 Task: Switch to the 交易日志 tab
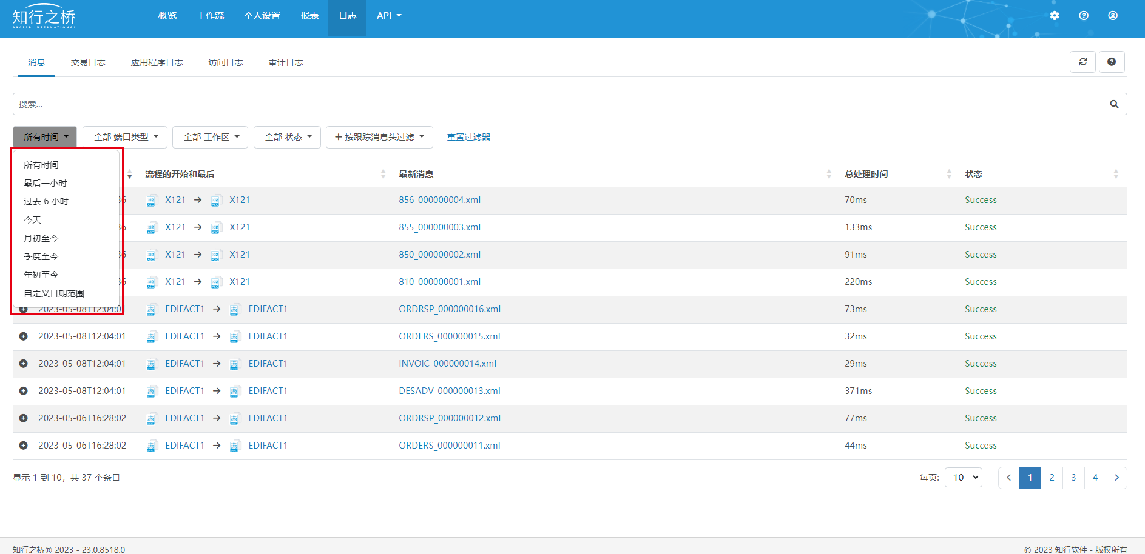coord(88,62)
